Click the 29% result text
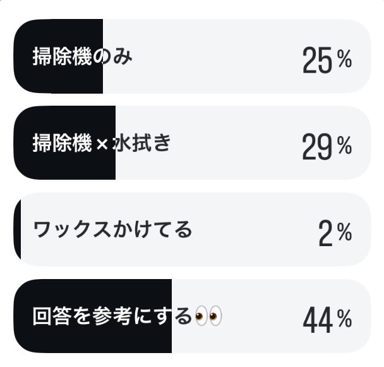Viewport: 384px width, 367px height. [327, 147]
